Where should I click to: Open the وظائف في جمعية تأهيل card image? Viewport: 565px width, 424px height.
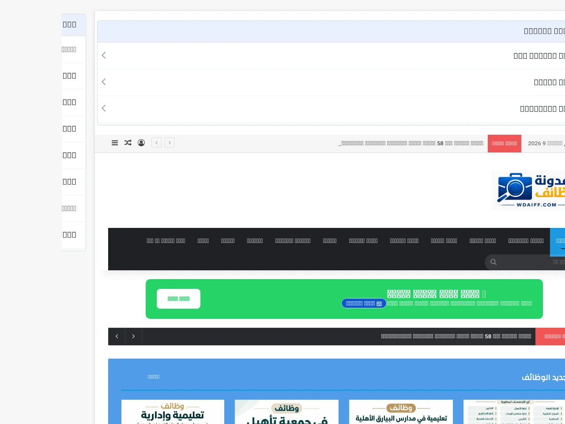point(286,412)
